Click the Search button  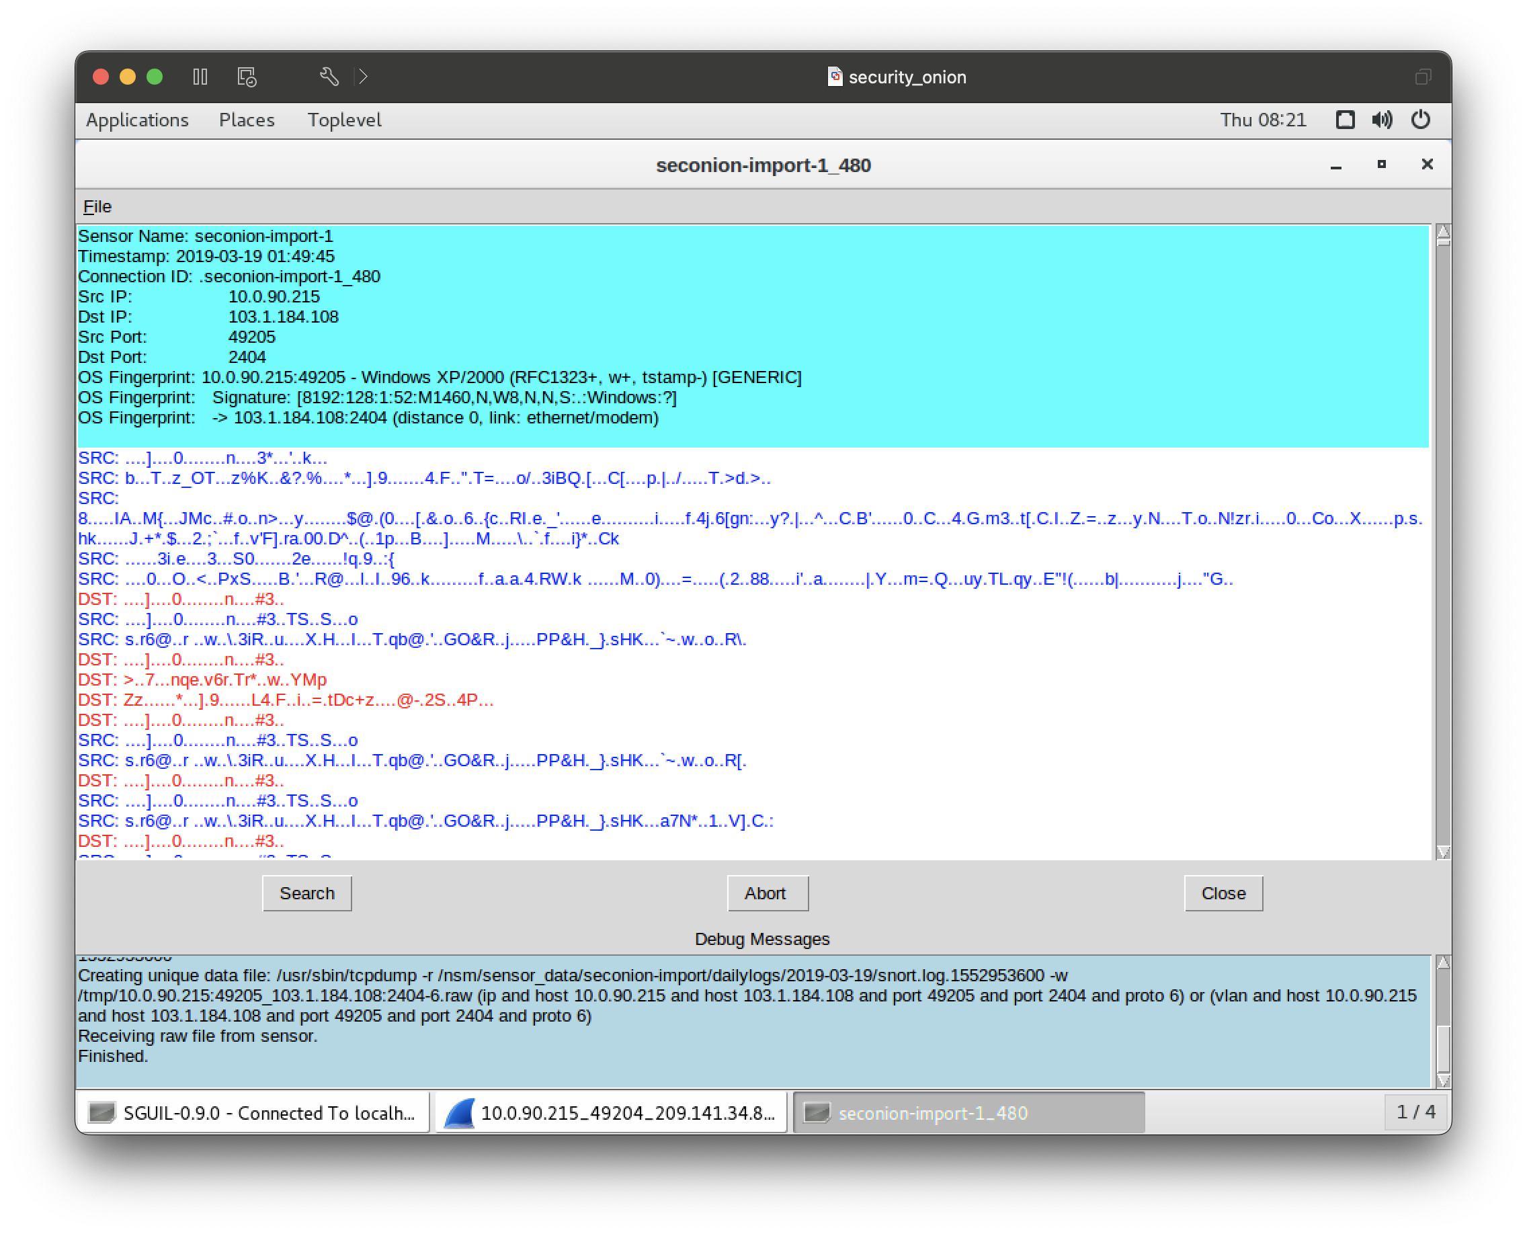[x=307, y=893]
